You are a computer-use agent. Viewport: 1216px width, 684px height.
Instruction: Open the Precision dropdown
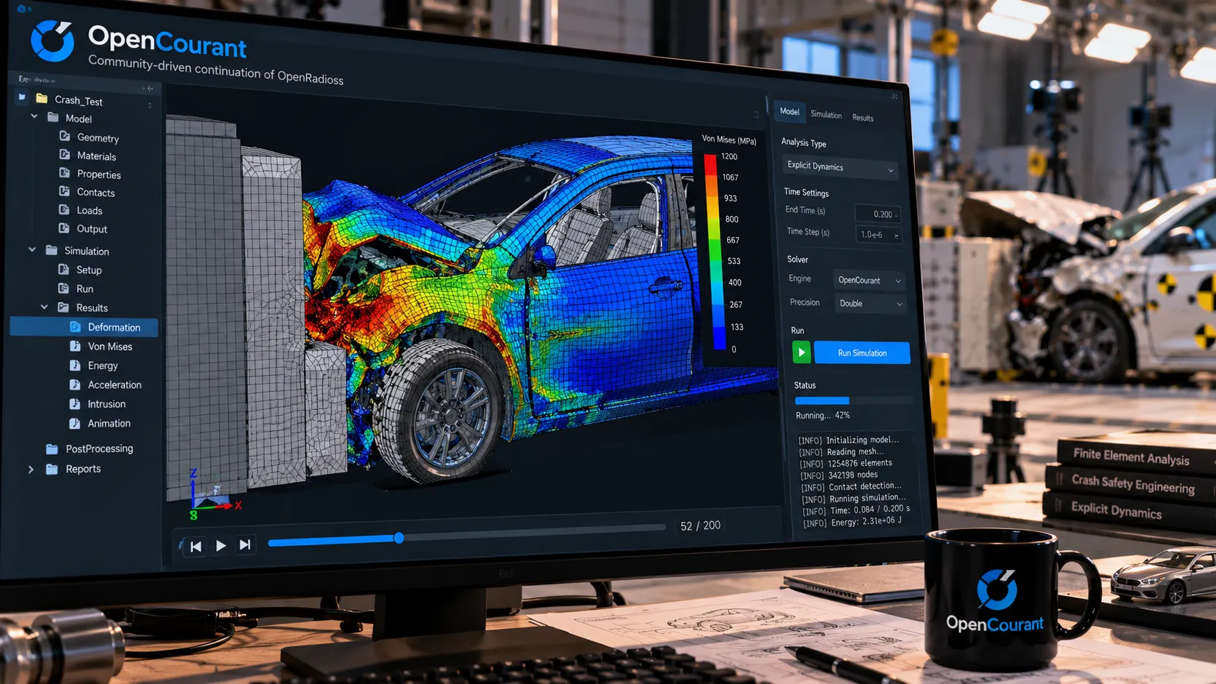871,303
